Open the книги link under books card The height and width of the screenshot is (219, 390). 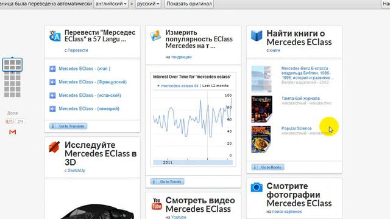click(275, 50)
